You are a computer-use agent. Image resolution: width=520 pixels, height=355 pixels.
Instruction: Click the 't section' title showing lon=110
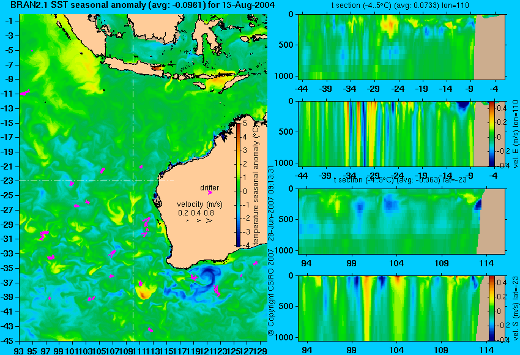[400, 6]
